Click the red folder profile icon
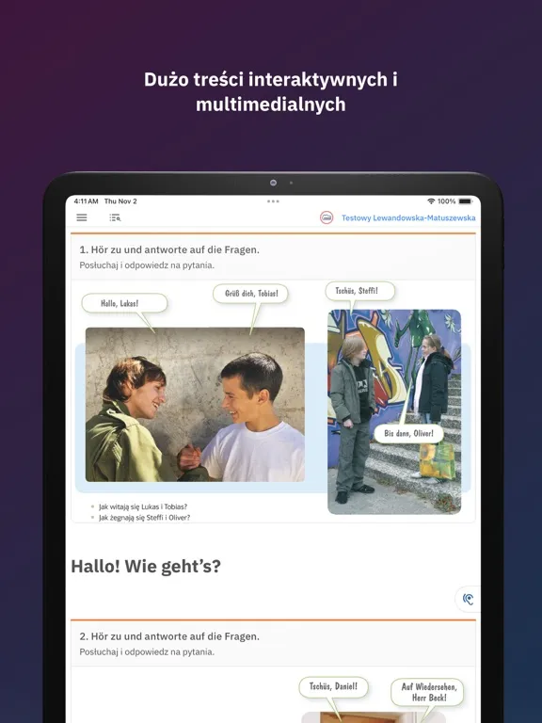 (x=327, y=217)
